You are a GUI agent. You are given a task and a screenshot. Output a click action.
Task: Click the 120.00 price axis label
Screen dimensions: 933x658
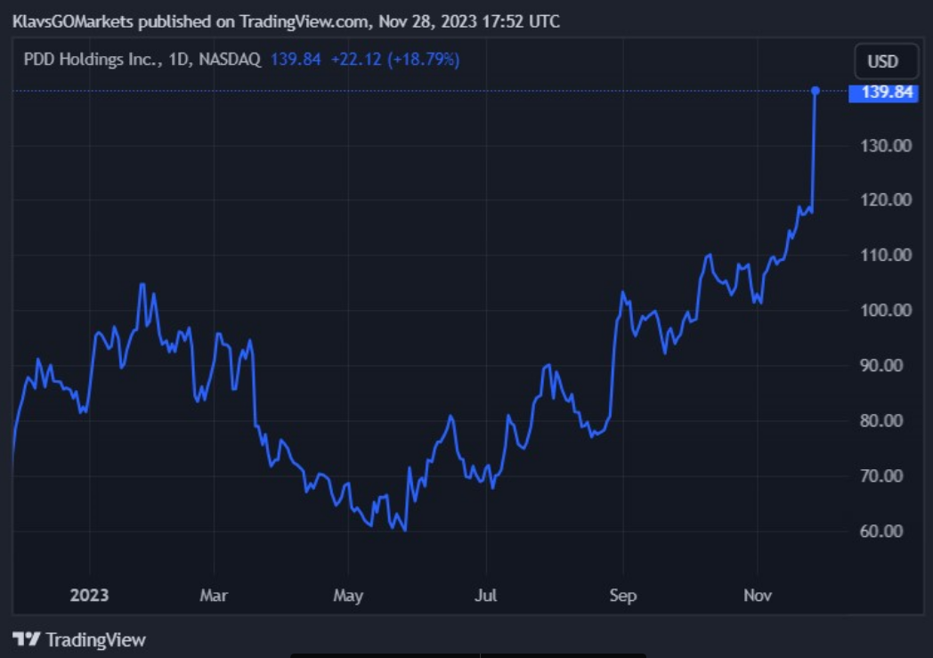[x=886, y=200]
